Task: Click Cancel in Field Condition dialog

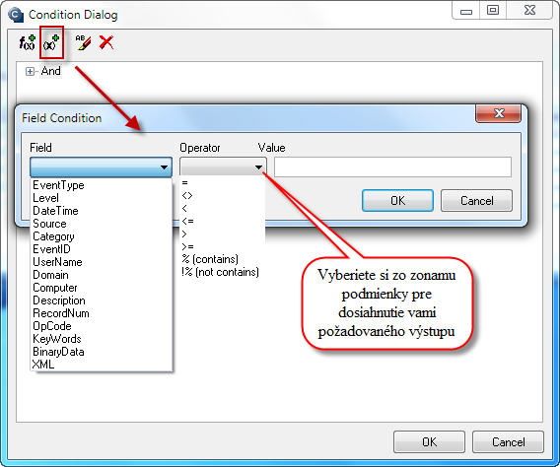Action: pos(476,201)
